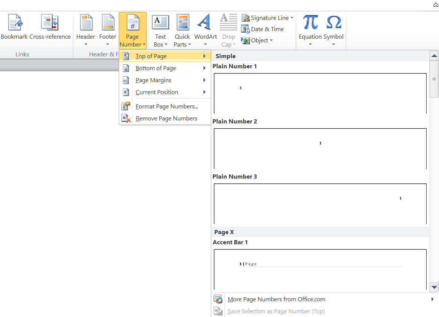
Task: Click the WordArt icon
Action: (x=204, y=22)
